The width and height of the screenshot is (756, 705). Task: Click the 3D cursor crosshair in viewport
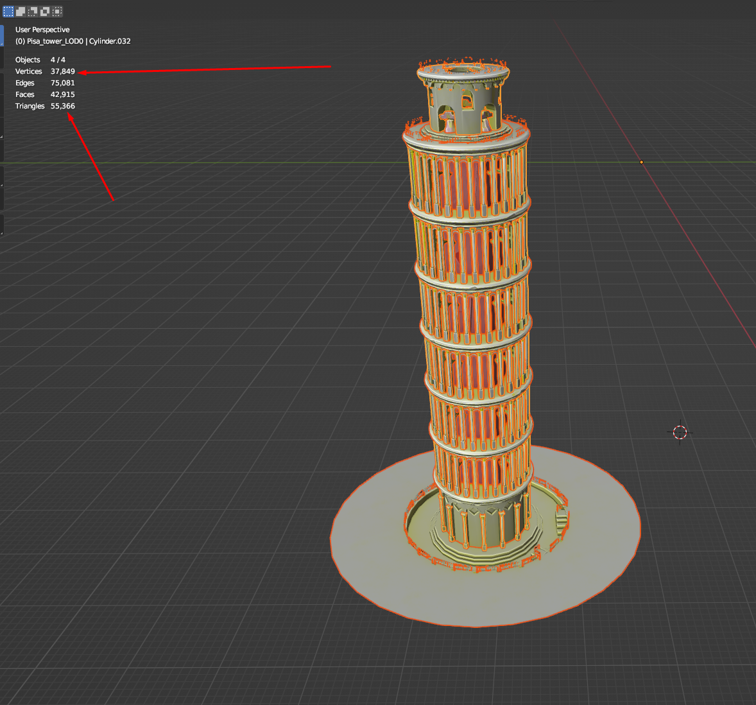[x=680, y=432]
